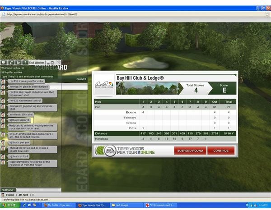Click message 'rrv331: have more control'
The image size is (271, 210).
25,100
